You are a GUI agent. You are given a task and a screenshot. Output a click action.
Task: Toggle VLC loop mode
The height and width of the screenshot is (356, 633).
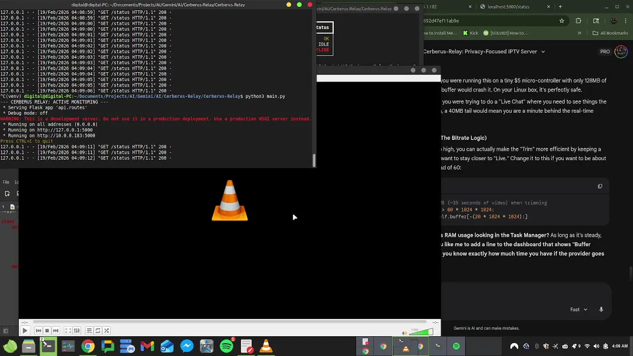98,331
